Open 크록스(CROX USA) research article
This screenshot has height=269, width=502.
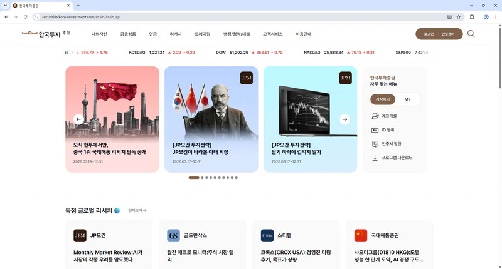coord(296,256)
